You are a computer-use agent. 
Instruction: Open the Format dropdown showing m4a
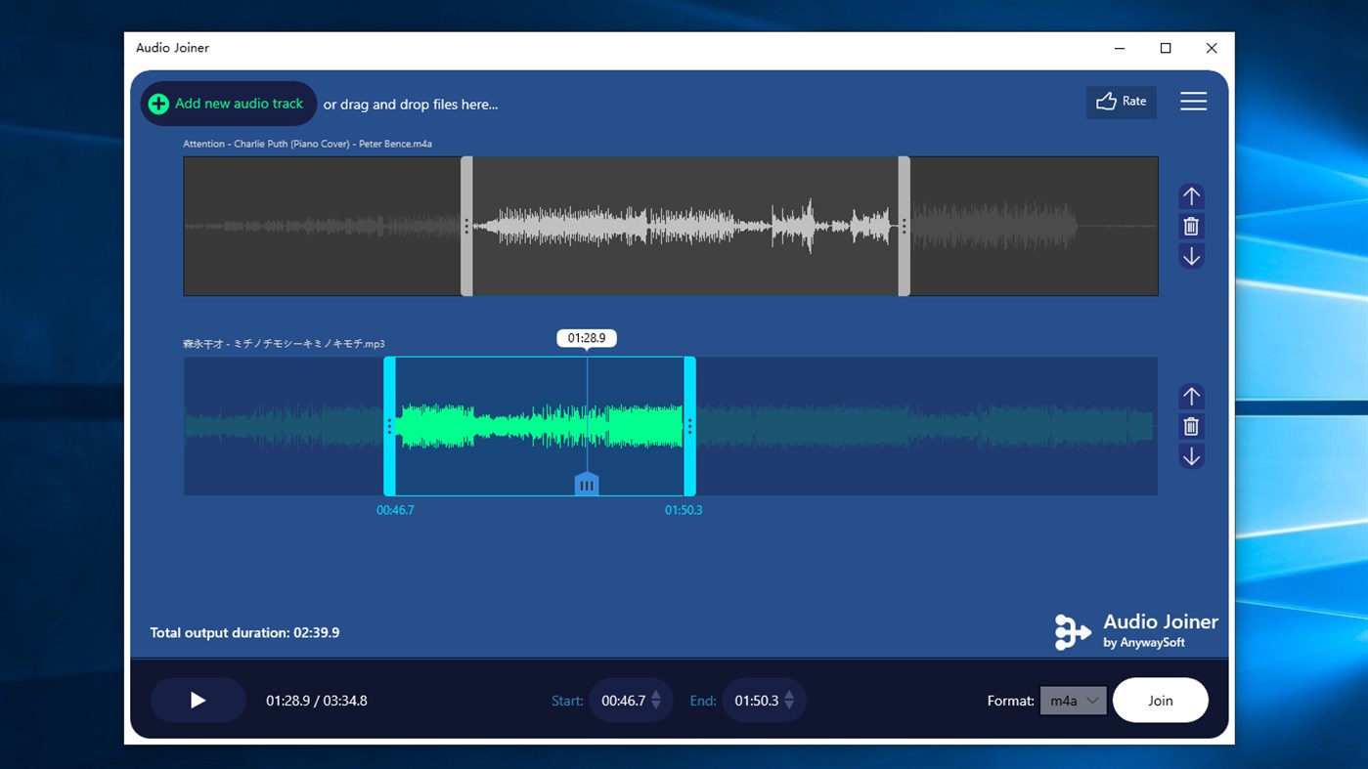[1073, 701]
